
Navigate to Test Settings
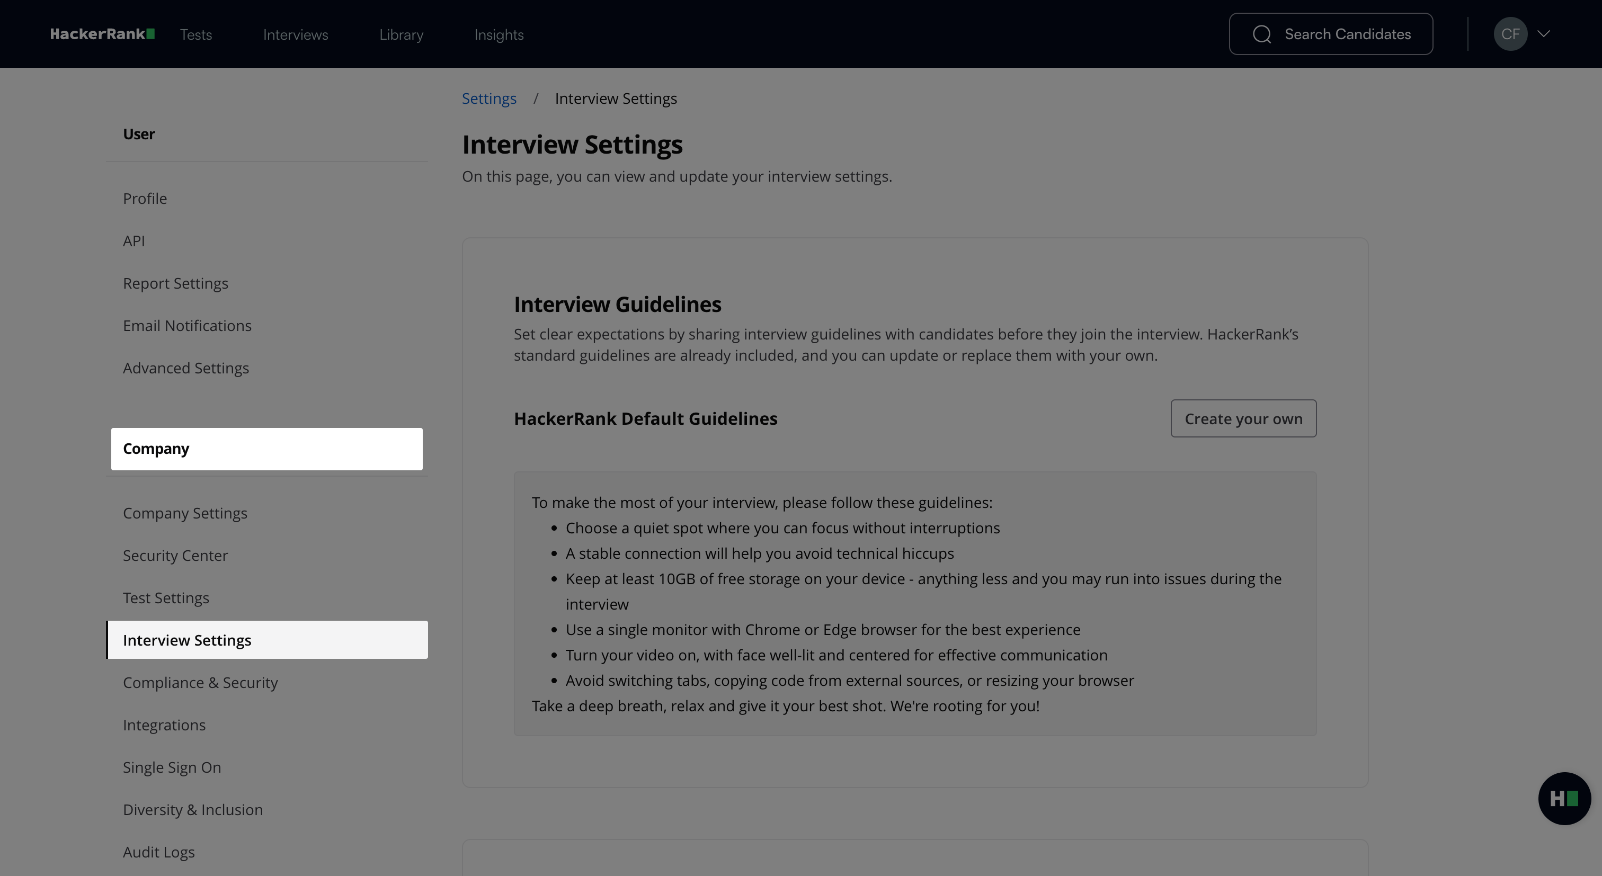tap(166, 598)
